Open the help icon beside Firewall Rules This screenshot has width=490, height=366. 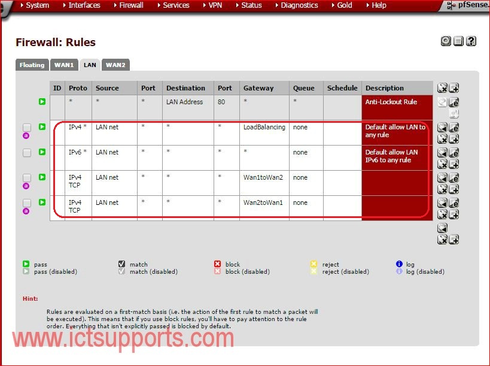pos(471,41)
